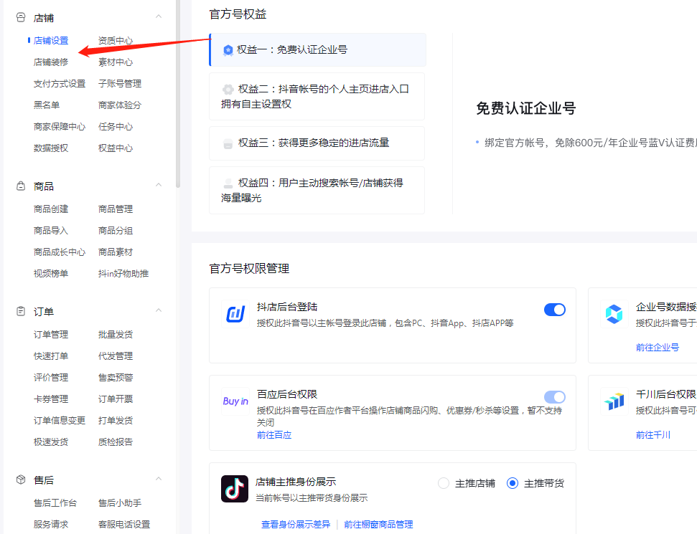Select 权益一：免费认证企业号 tab

(x=317, y=49)
